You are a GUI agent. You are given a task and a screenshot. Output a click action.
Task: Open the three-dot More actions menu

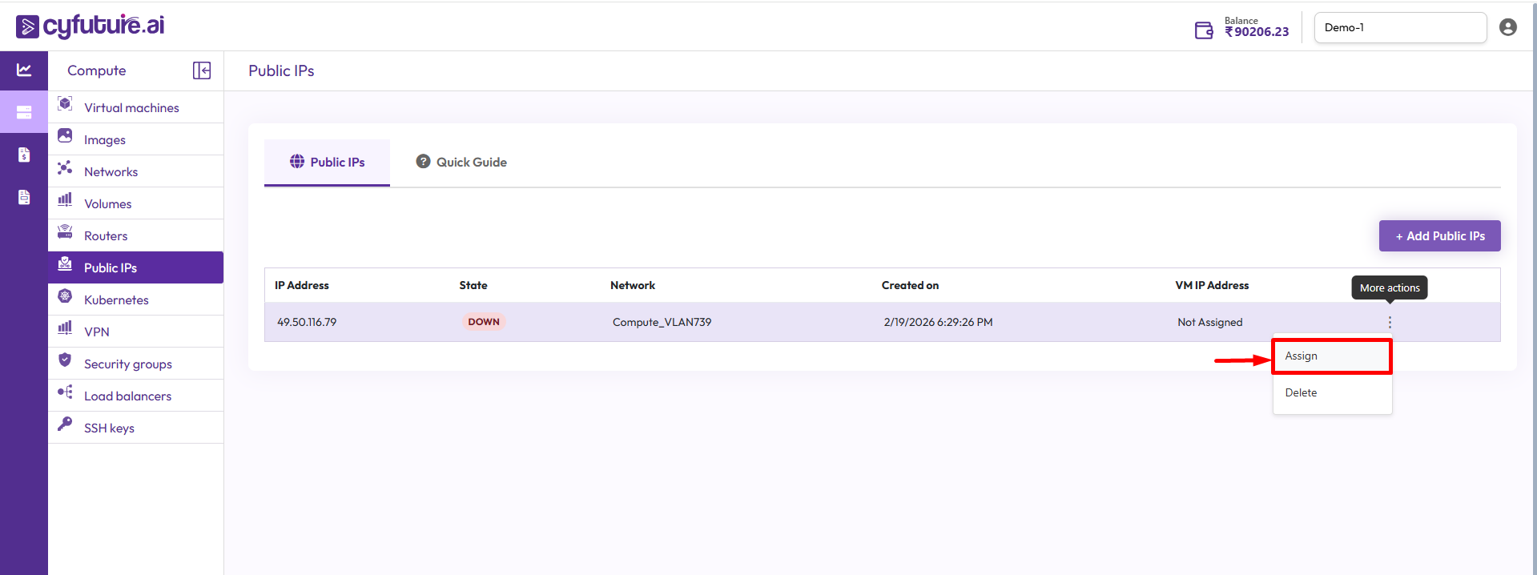point(1390,322)
